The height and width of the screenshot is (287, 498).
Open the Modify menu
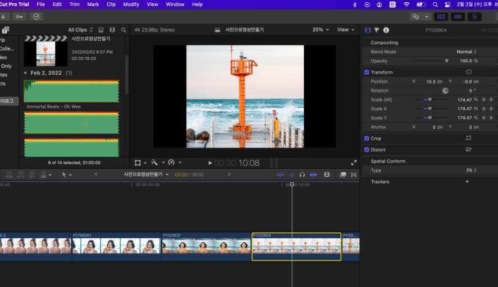point(131,4)
